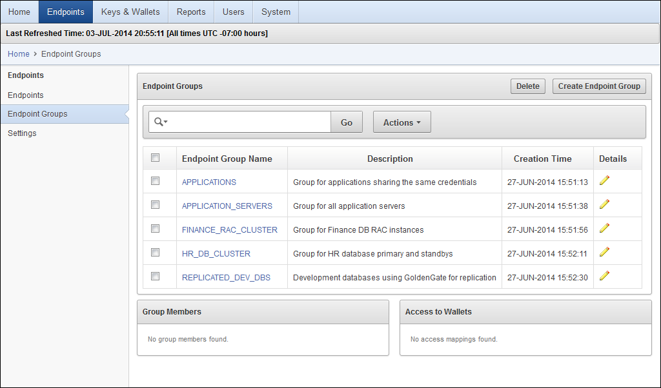Edit details pencil for APPLICATIONS group
661x388 pixels.
(604, 180)
